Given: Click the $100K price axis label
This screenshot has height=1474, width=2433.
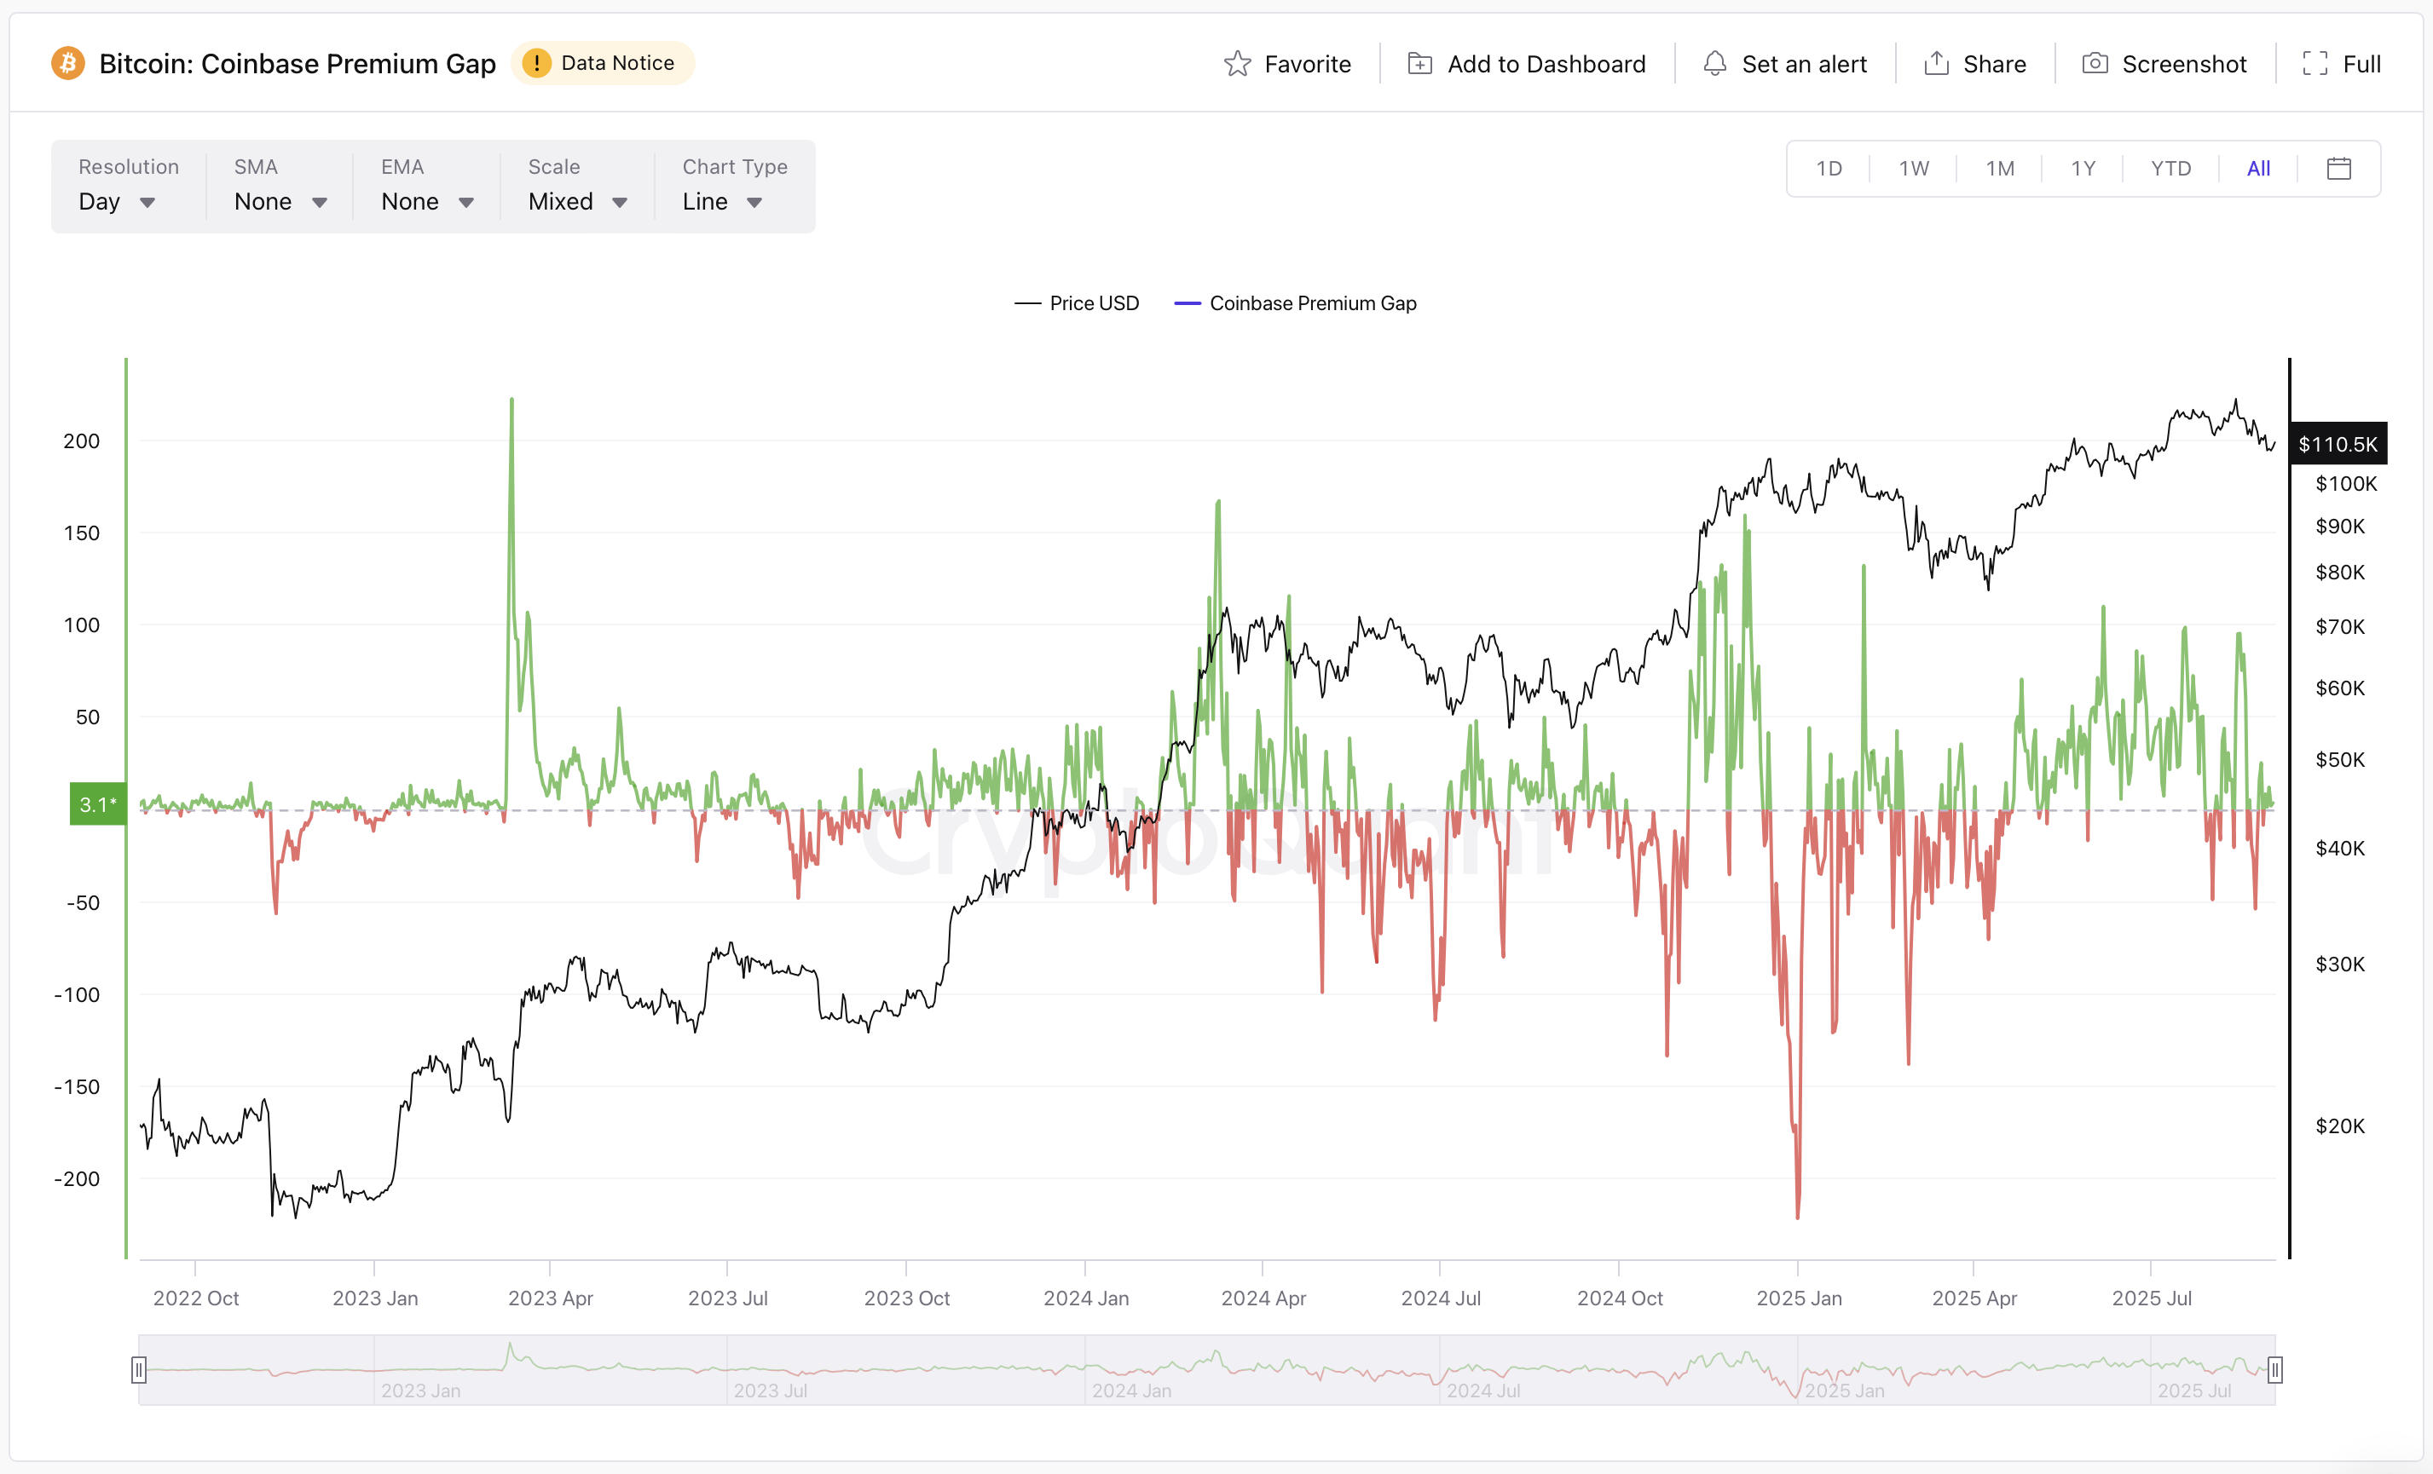Looking at the screenshot, I should coord(2346,483).
